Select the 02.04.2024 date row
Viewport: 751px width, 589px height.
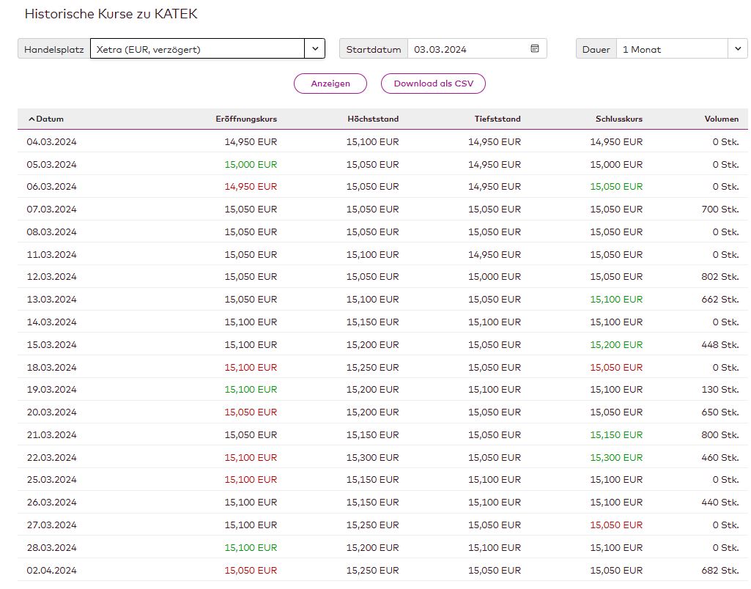coord(51,571)
